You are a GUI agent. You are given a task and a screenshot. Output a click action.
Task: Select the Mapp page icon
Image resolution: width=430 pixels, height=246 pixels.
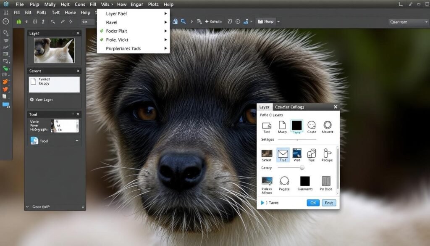click(x=282, y=125)
